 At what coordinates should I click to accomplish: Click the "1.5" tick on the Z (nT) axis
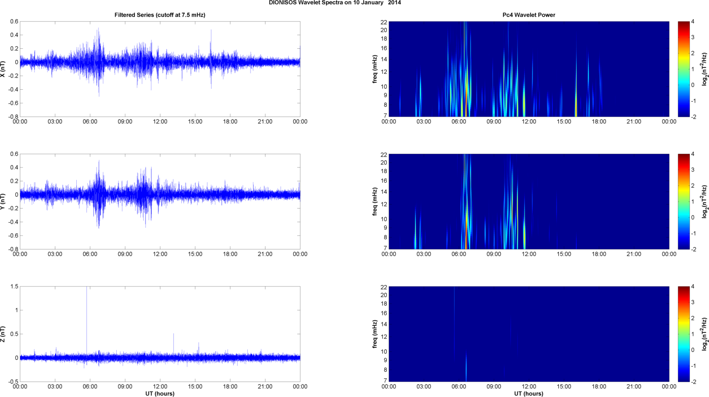point(14,287)
